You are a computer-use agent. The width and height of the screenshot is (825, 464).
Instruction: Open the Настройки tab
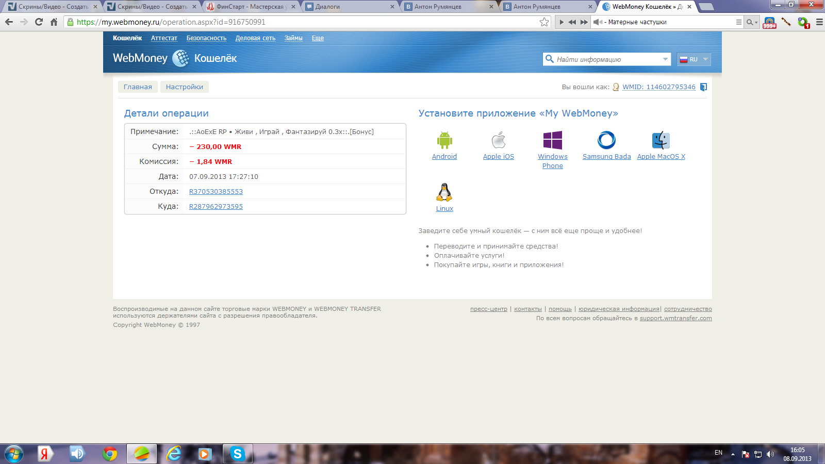point(184,87)
